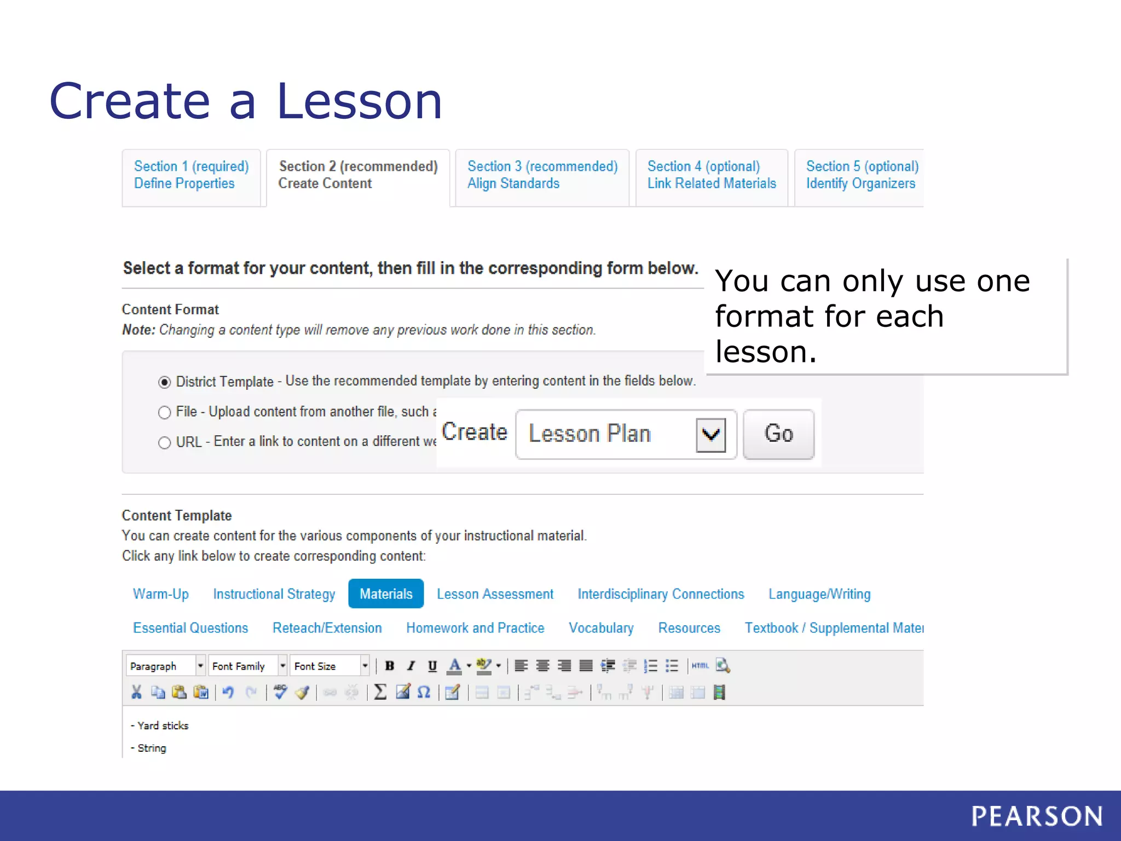This screenshot has width=1121, height=841.
Task: Open the Paragraph format dropdown
Action: (200, 666)
